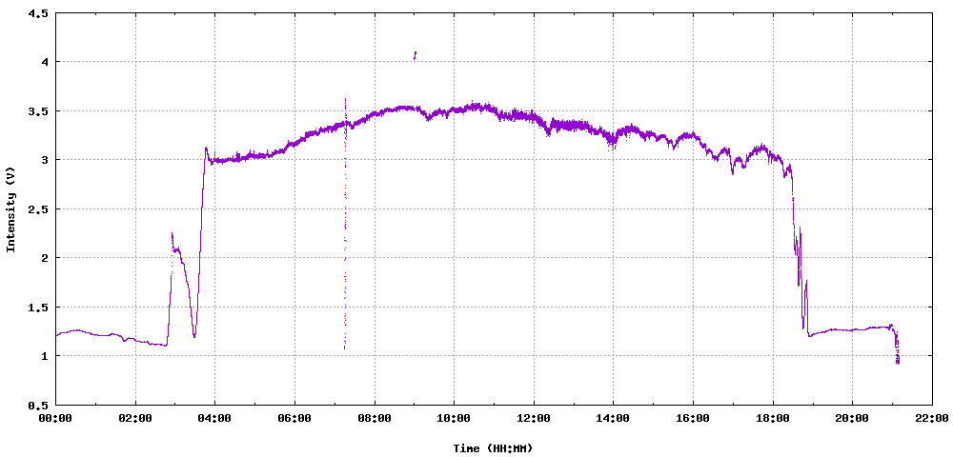
Task: Click the isolated outlier point above 4 V
Action: pos(416,55)
